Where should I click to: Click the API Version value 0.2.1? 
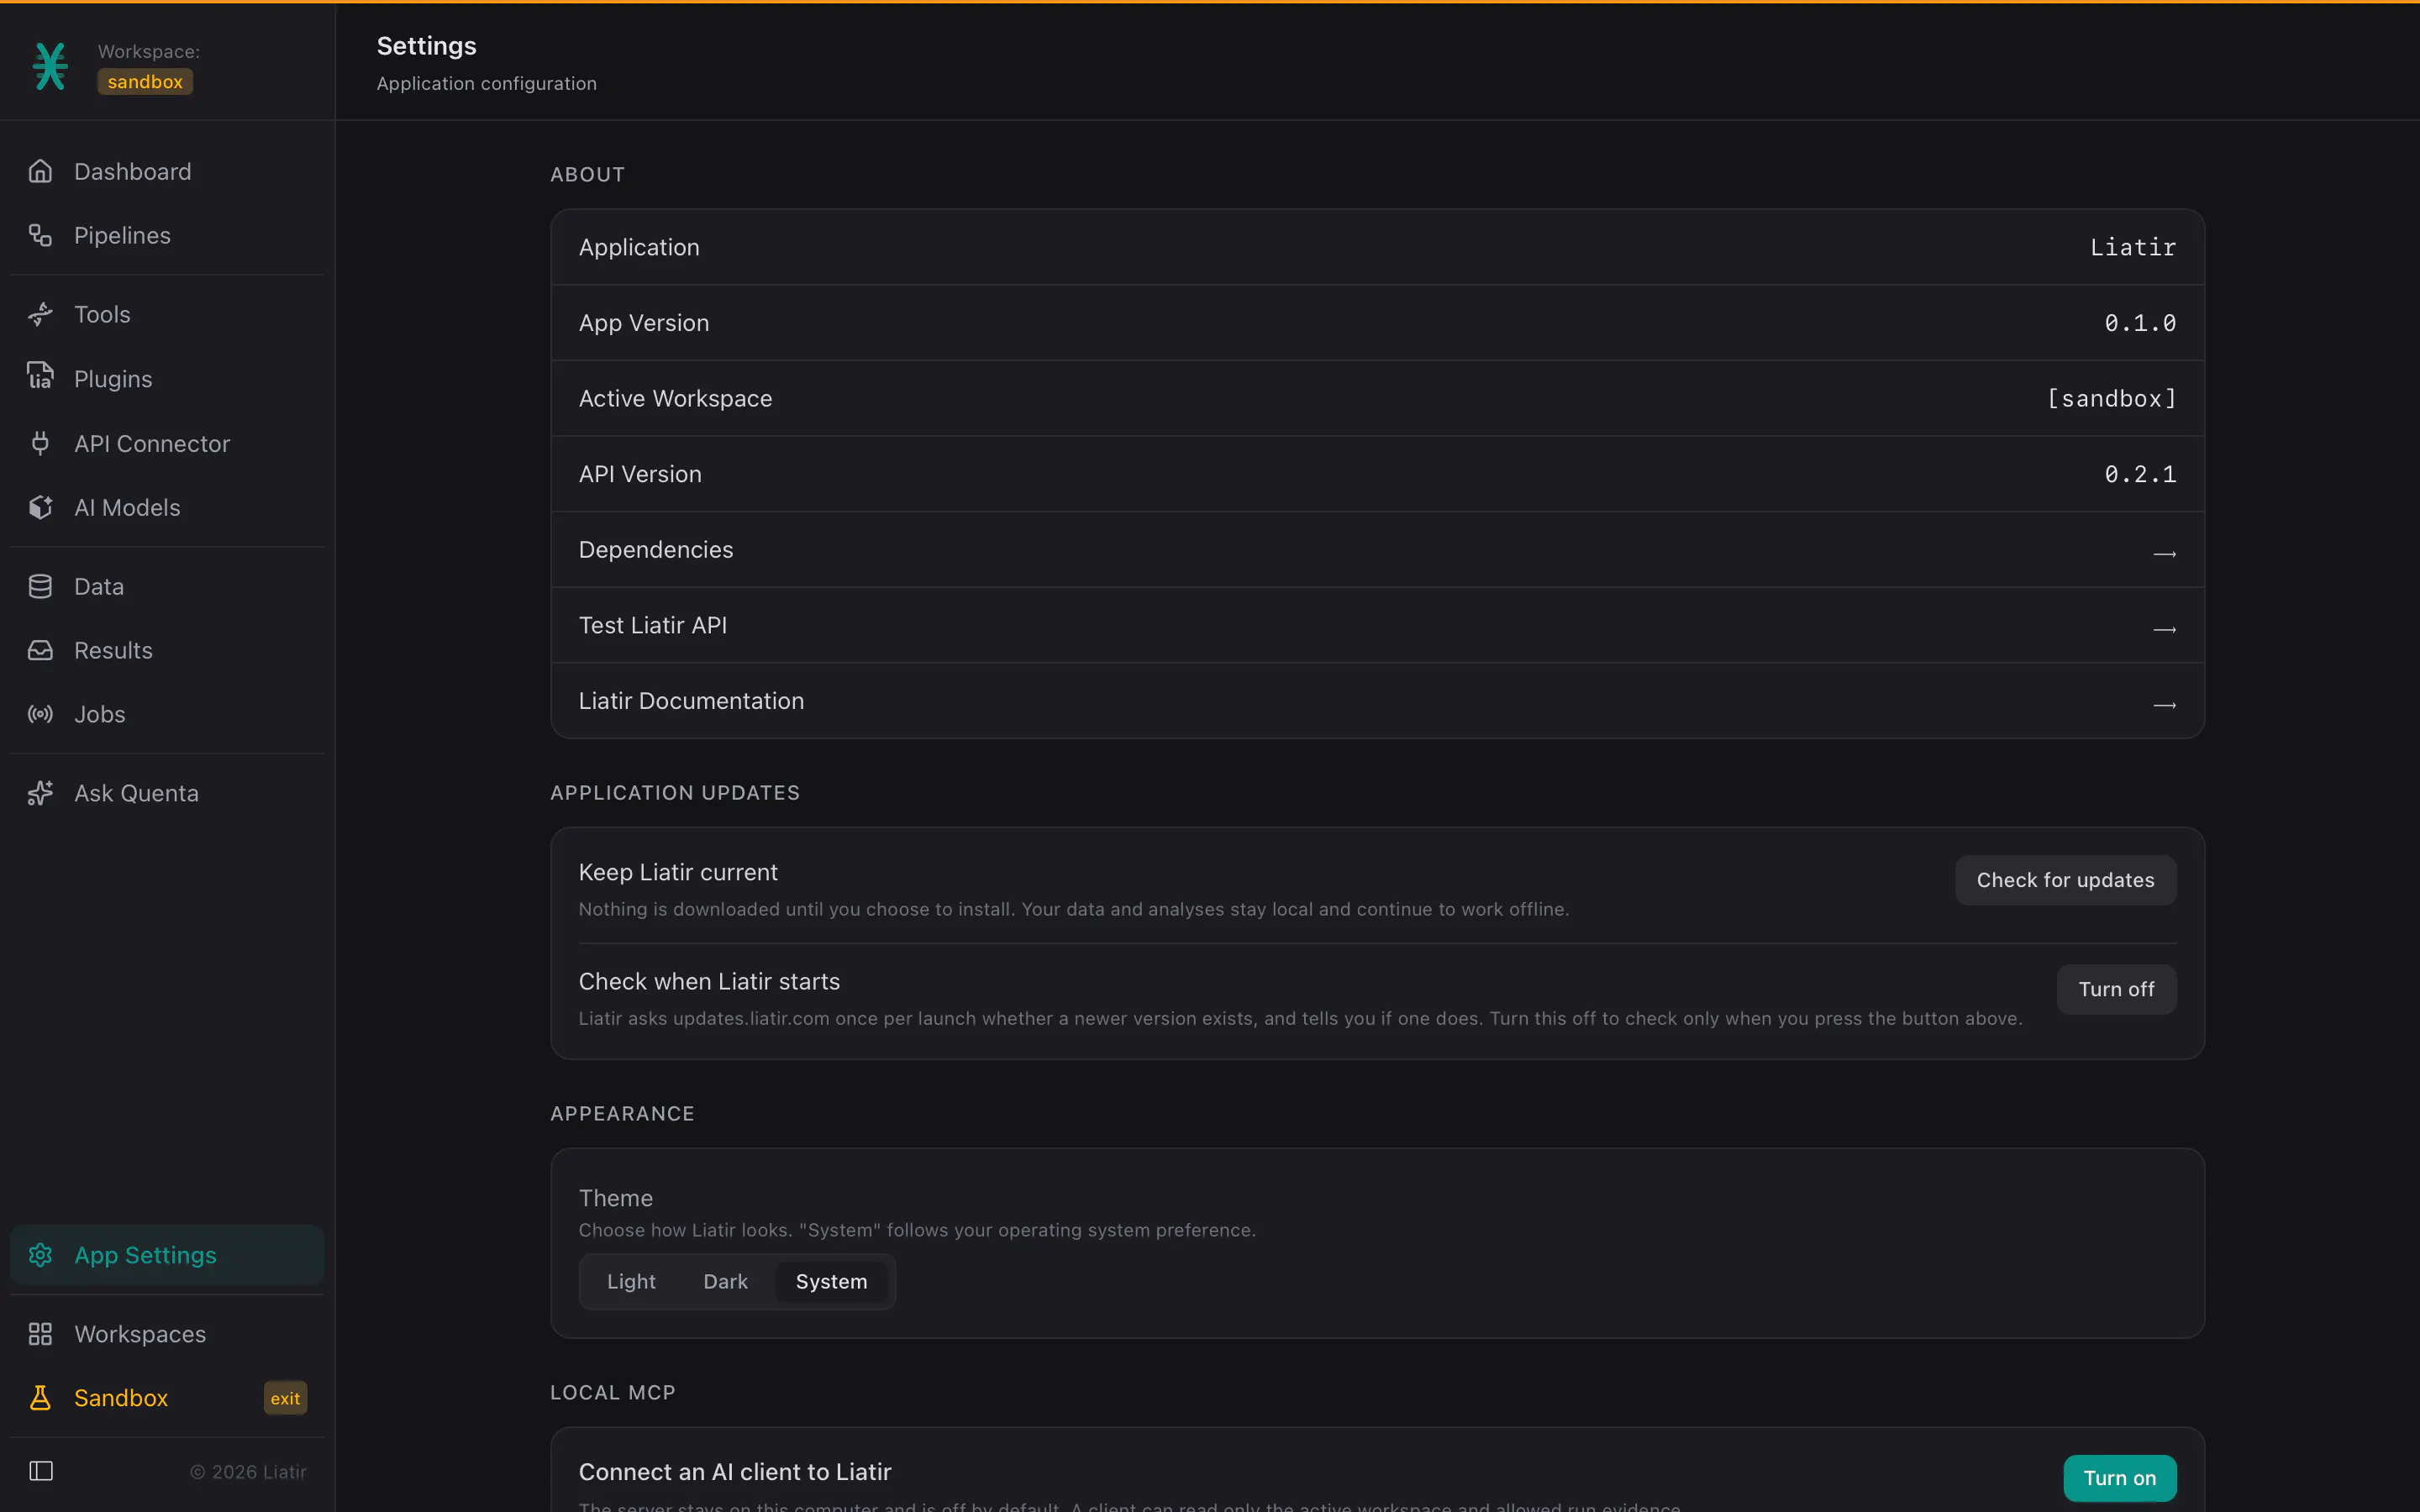2140,474
